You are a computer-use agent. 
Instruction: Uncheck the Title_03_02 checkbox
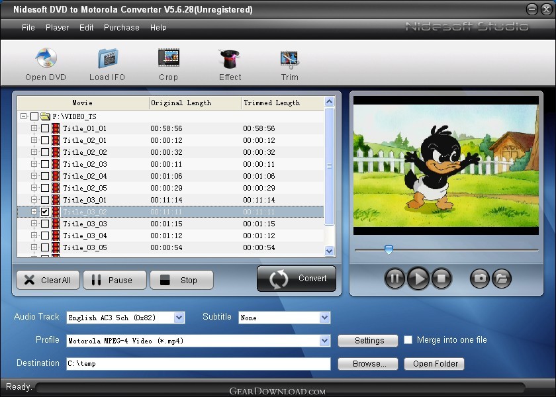point(45,212)
